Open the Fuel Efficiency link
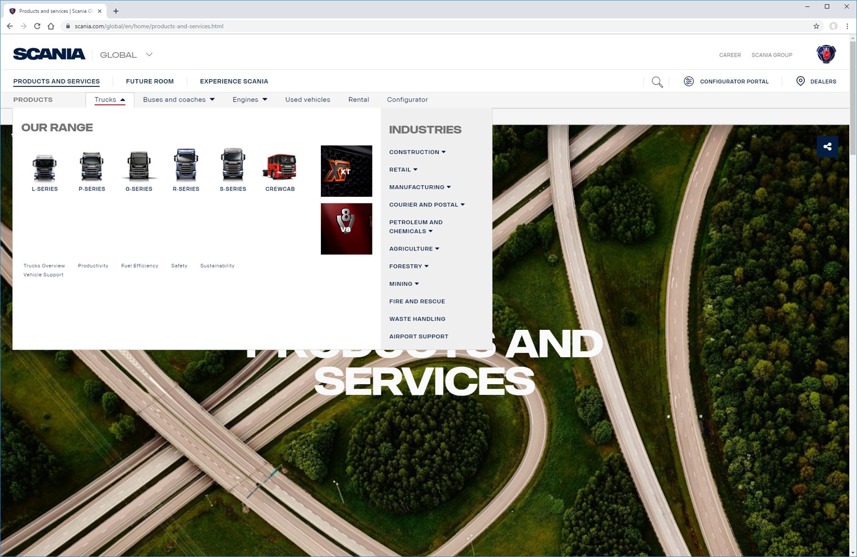 click(x=140, y=266)
